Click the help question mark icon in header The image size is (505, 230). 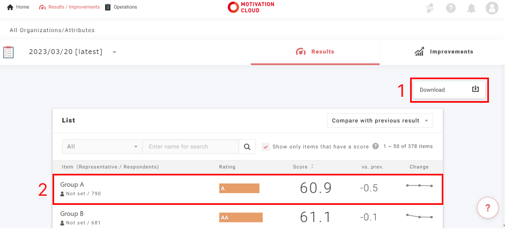(x=451, y=8)
